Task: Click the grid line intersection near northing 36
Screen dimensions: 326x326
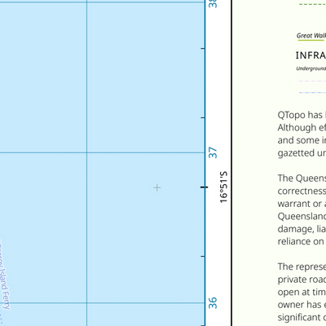Action: 87,303
